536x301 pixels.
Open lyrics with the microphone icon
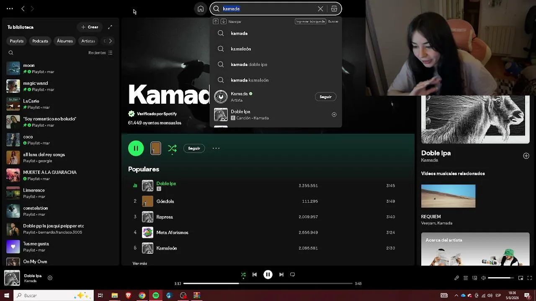coord(456,278)
